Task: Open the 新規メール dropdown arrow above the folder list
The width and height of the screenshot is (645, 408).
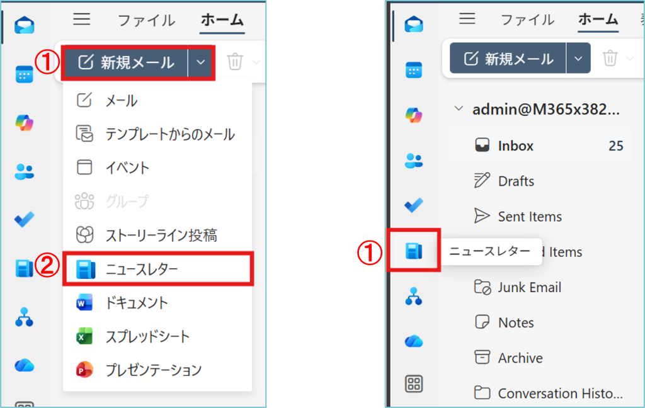Action: point(578,59)
